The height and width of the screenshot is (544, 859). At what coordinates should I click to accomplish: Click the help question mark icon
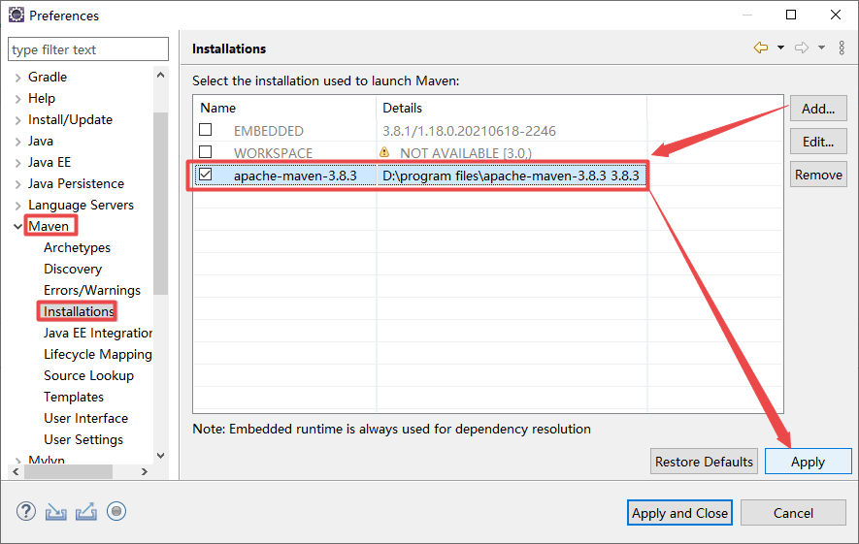(26, 512)
